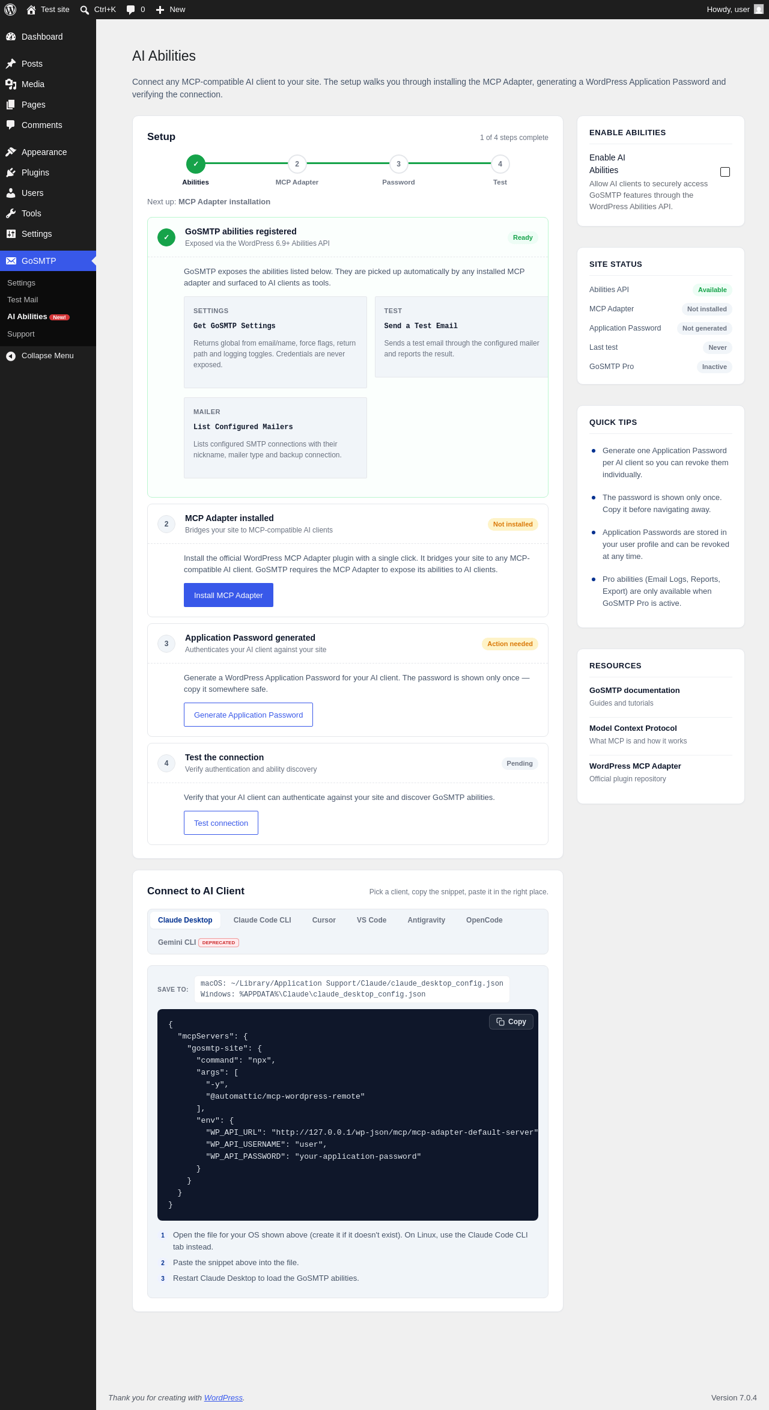
Task: Click Generate Application Password button
Action: coord(248,715)
